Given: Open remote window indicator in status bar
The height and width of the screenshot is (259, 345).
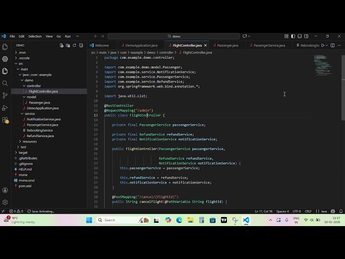Looking at the screenshot, I should pyautogui.click(x=3, y=211).
